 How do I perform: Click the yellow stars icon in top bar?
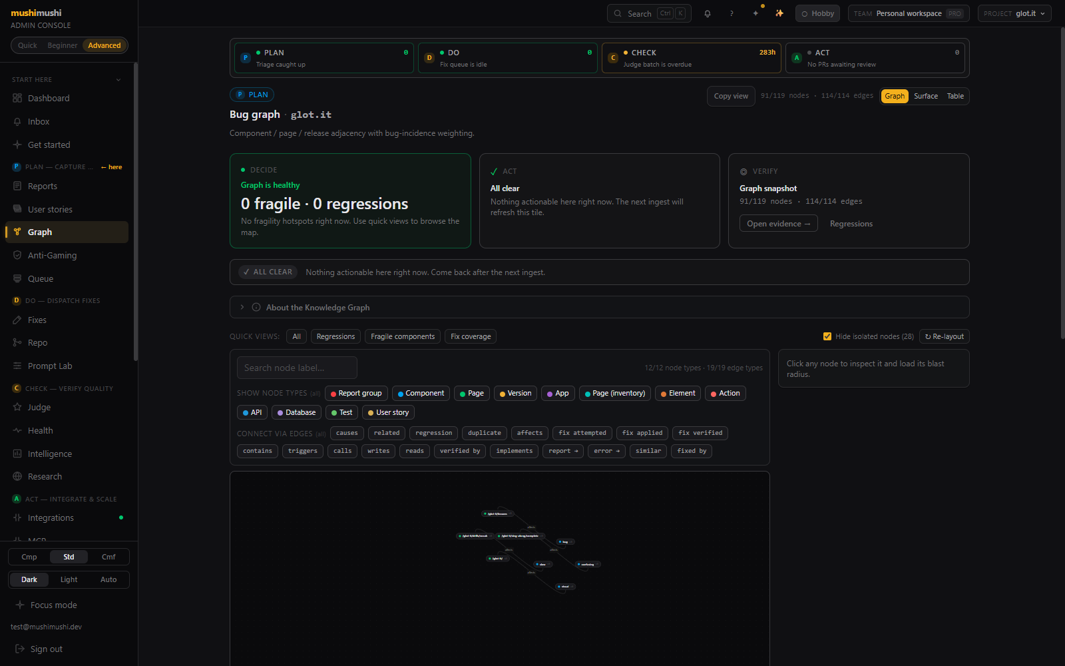pos(779,13)
